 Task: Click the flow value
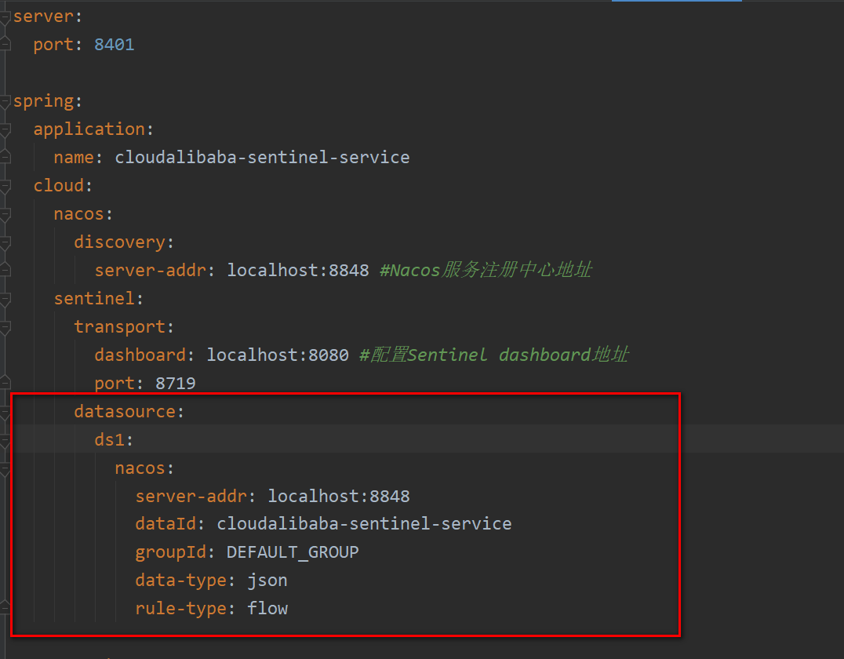coord(267,608)
